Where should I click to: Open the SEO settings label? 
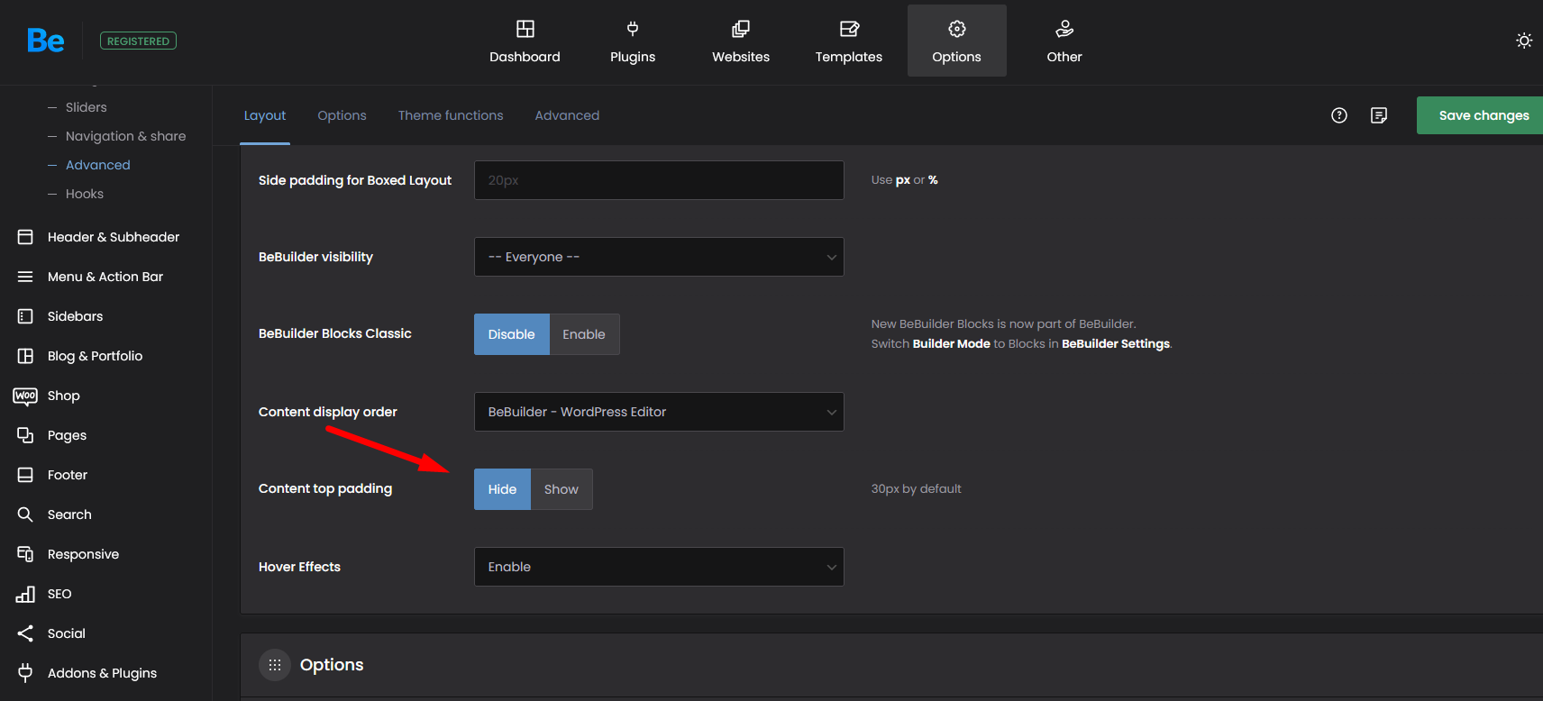[59, 594]
